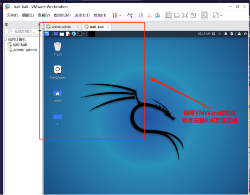Expand the terminal launcher dropdown arrow
The height and width of the screenshot is (195, 250).
click(x=84, y=34)
